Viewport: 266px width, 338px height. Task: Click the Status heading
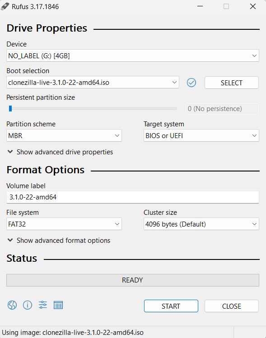(22, 258)
